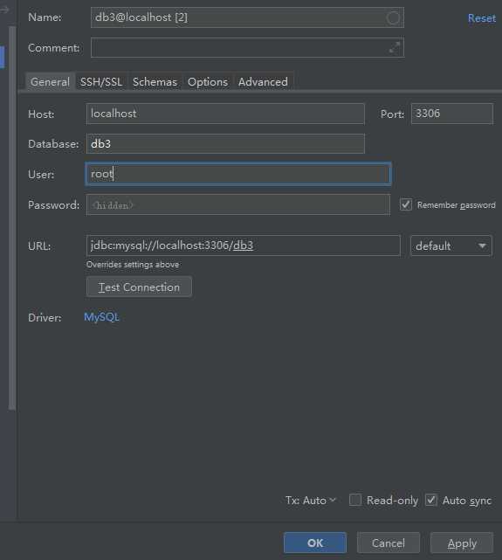The width and height of the screenshot is (502, 560).
Task: Focus the hidden Password field
Action: click(238, 204)
